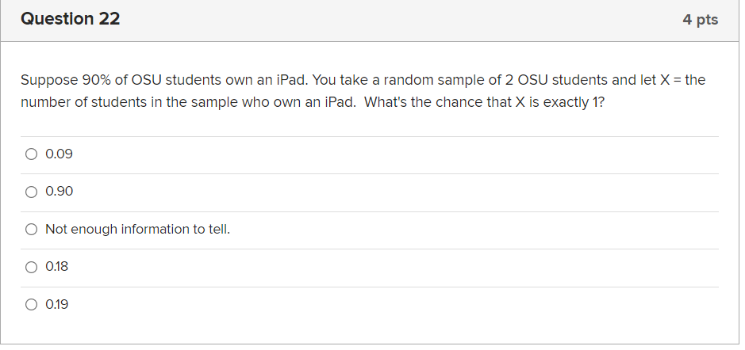Click the 'Not enough information to tell.' label
Viewport: 745px width, 350px height.
[138, 230]
